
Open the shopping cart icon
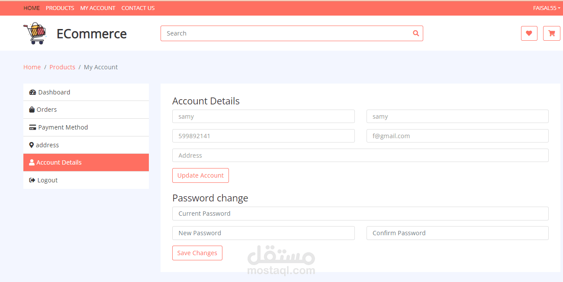(551, 33)
